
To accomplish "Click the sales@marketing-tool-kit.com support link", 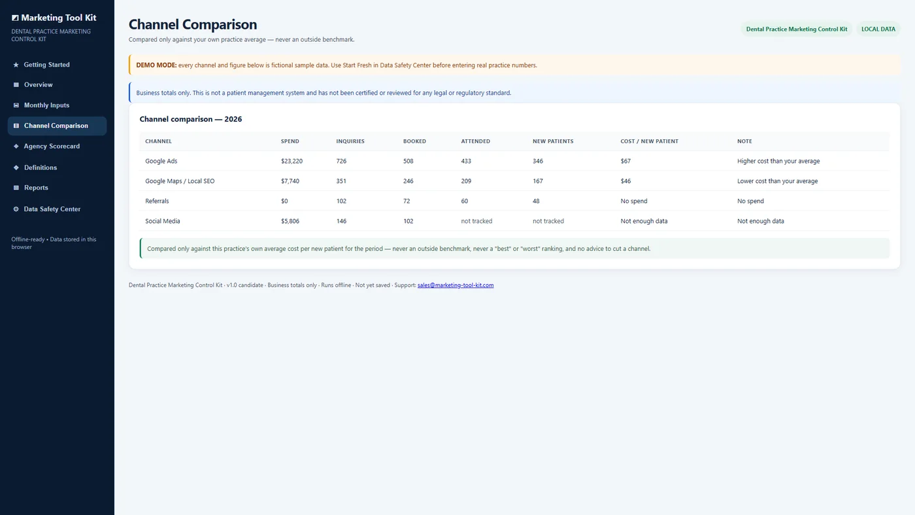I will 456,285.
